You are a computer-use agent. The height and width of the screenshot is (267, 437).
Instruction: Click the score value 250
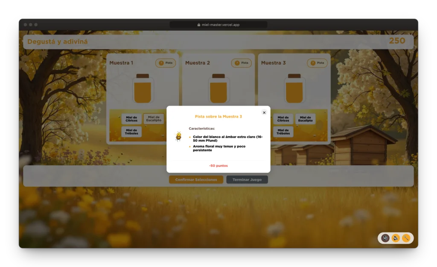pos(397,41)
